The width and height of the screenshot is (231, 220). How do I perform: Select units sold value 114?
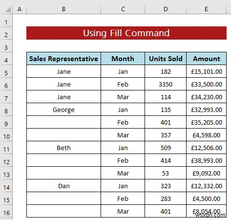point(166,97)
